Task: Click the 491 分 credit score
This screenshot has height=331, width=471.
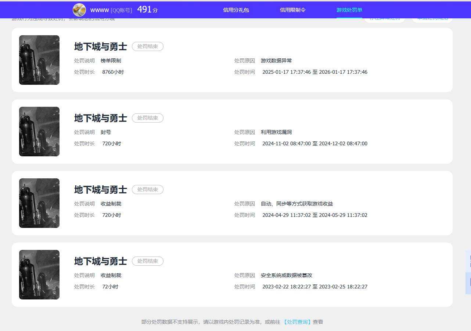Action: coord(147,10)
